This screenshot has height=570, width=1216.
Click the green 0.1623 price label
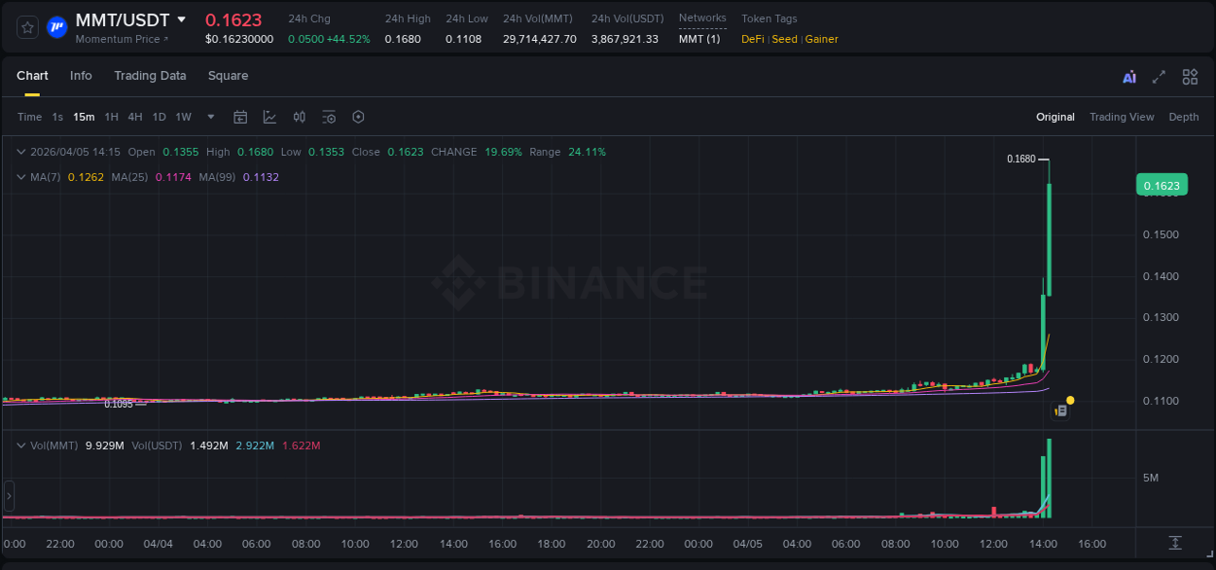[1162, 184]
